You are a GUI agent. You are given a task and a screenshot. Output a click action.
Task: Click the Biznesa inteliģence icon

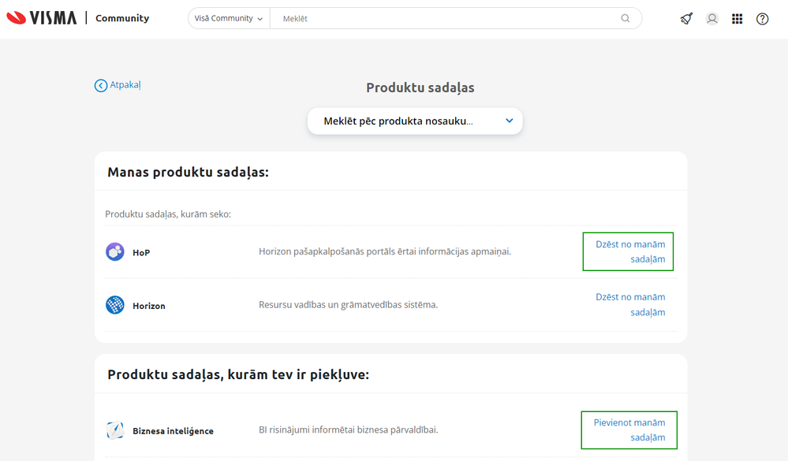(115, 430)
